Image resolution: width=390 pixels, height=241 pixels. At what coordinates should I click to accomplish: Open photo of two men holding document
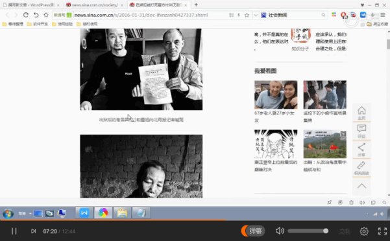[141, 69]
